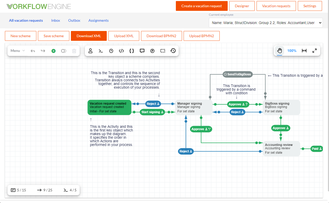Click Create a vacation request button
The height and width of the screenshot is (203, 329).
[202, 6]
